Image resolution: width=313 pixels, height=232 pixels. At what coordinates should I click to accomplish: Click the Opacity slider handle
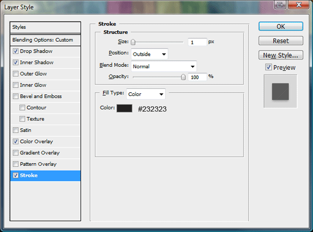click(x=183, y=77)
